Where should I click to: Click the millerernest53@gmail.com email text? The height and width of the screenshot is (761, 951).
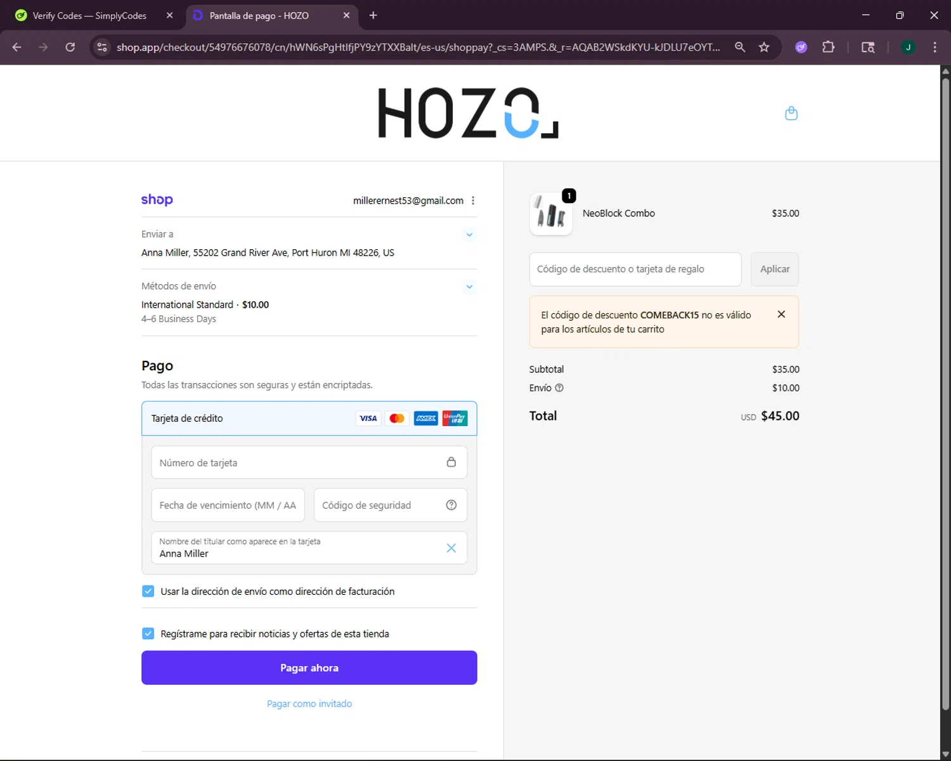408,200
